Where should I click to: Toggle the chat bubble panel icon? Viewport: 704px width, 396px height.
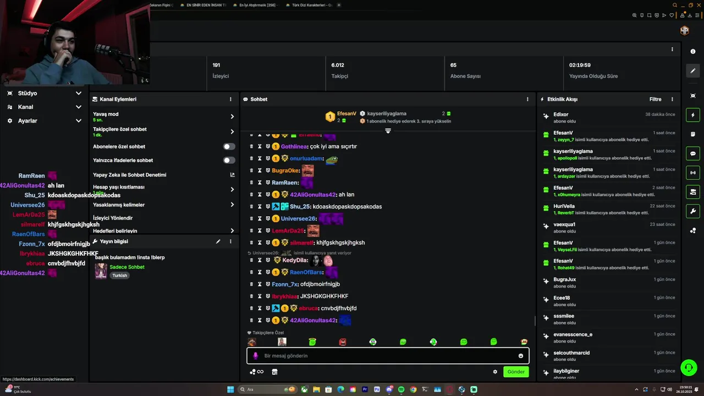coord(693,154)
